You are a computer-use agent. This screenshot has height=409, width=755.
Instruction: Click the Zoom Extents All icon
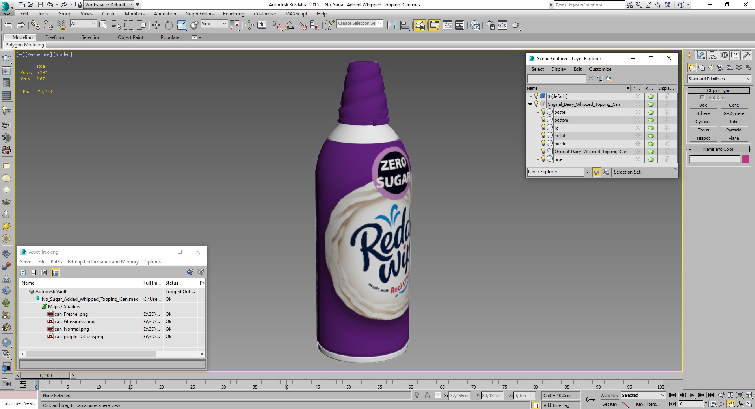(749, 395)
